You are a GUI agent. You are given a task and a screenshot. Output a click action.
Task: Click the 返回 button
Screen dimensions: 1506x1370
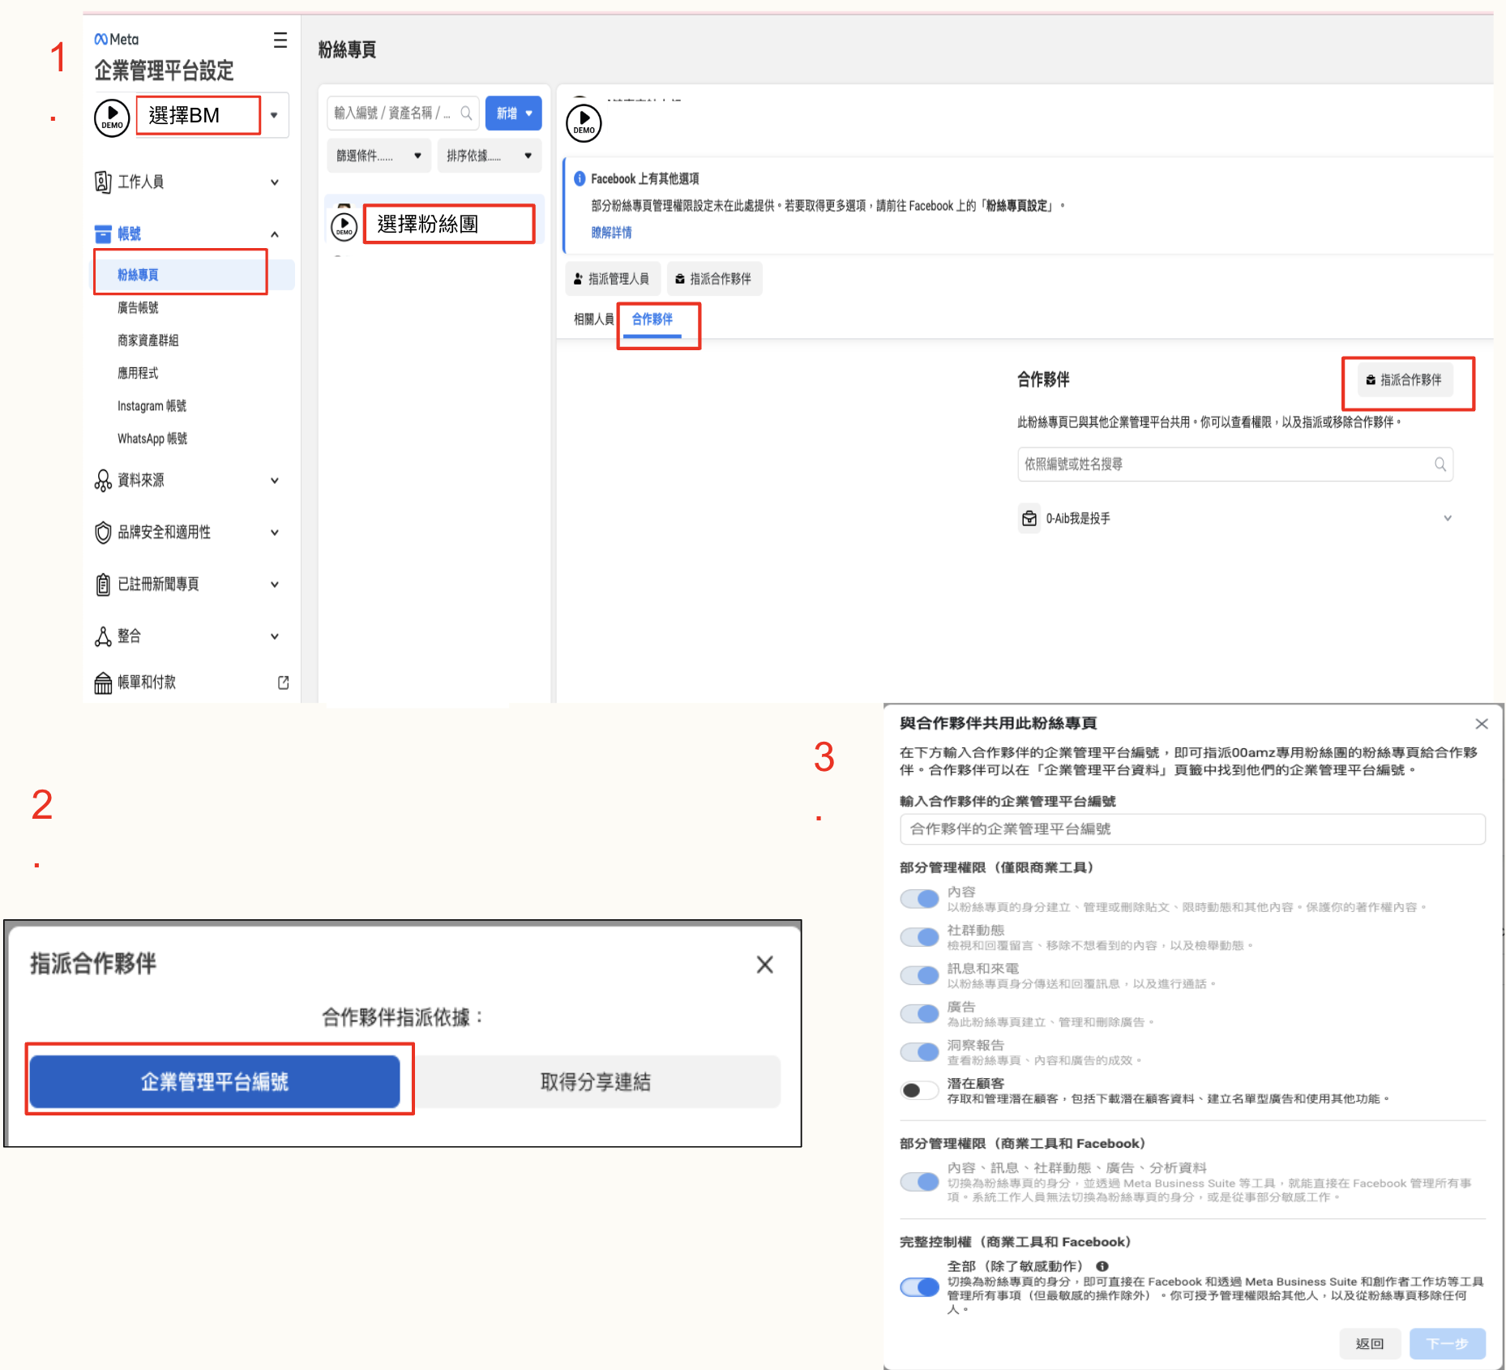pos(1370,1343)
